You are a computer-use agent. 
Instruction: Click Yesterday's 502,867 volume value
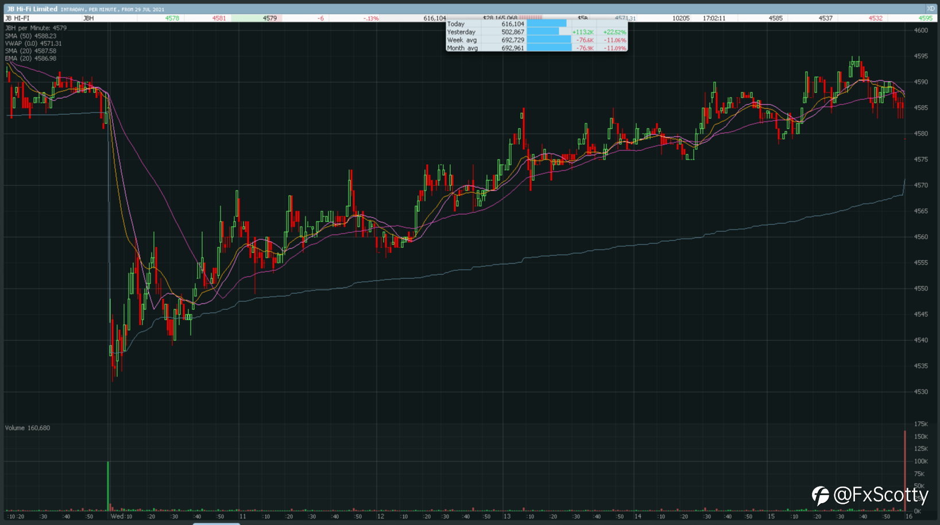[x=513, y=32]
